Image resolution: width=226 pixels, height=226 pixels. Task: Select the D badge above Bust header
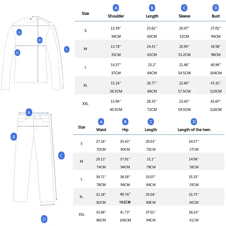(216, 8)
